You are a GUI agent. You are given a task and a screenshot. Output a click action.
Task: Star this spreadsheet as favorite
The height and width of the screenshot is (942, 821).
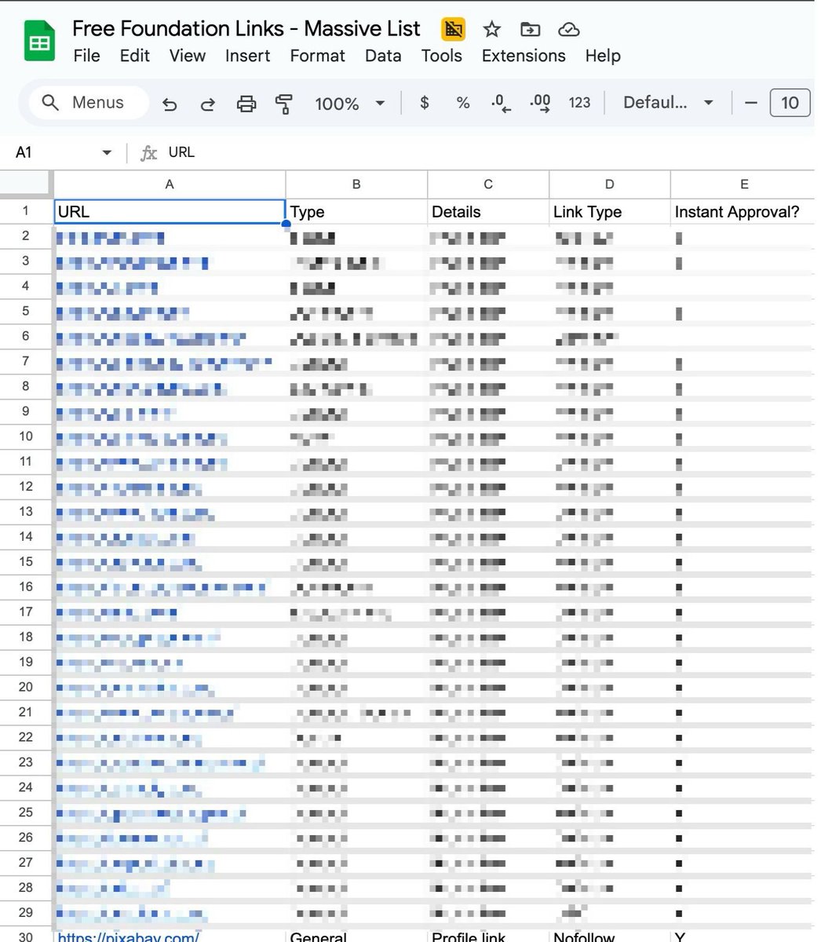coord(491,28)
